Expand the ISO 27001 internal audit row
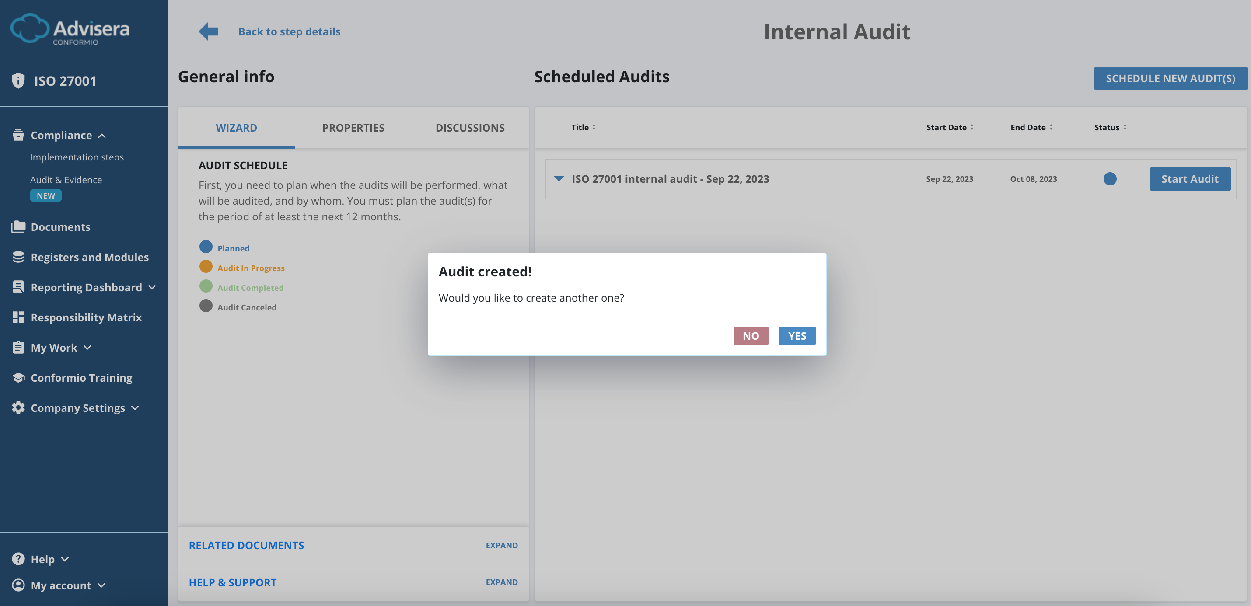Screen dimensions: 1251x606 pyautogui.click(x=559, y=179)
